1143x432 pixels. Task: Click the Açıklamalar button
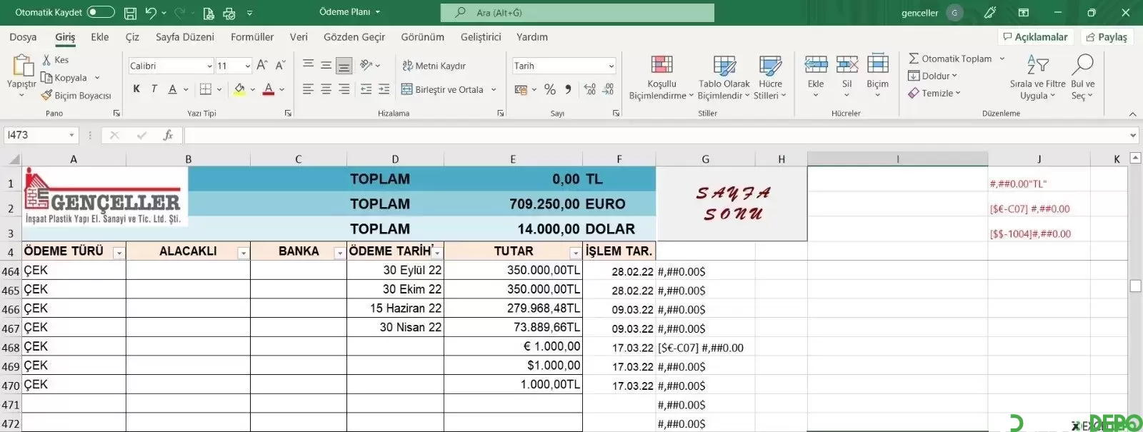click(x=1035, y=37)
